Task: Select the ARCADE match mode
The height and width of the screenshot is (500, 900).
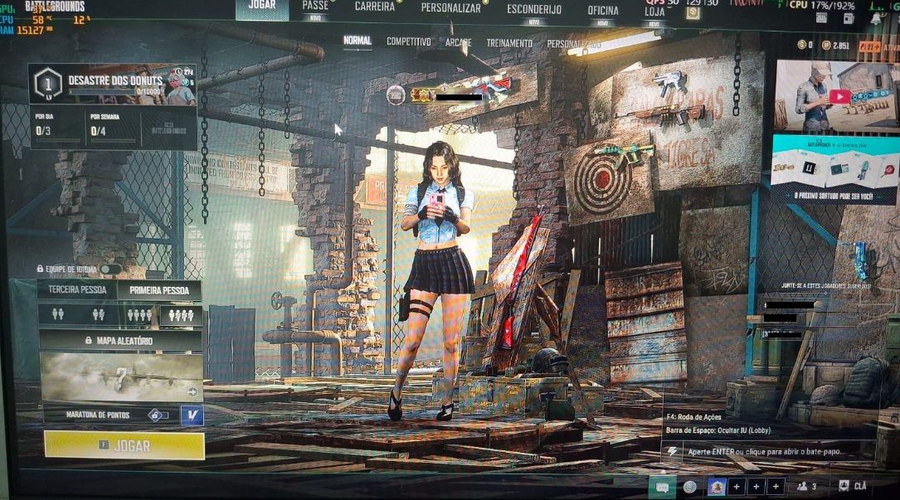Action: [458, 42]
